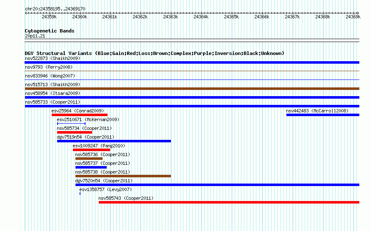
Task: Select the blue dgv7519n54 gain bar
Action: click(x=114, y=141)
